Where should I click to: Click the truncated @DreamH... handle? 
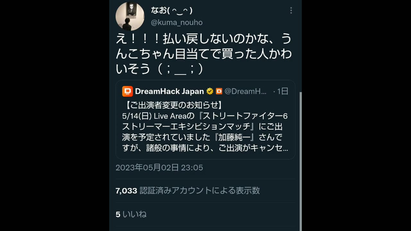[x=246, y=91]
